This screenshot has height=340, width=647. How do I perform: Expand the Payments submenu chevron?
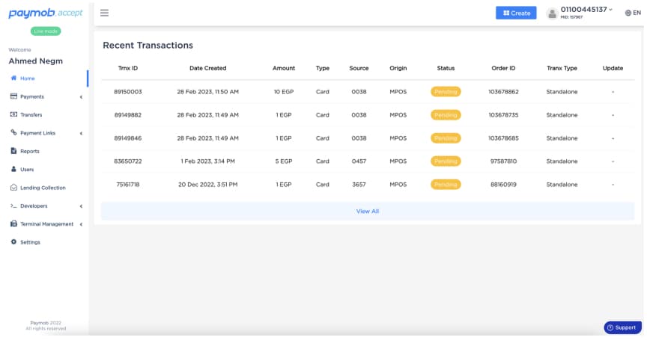(x=82, y=96)
